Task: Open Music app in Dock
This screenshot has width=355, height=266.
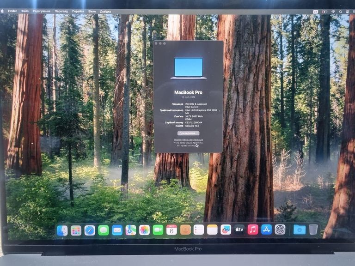Action: coord(253,230)
